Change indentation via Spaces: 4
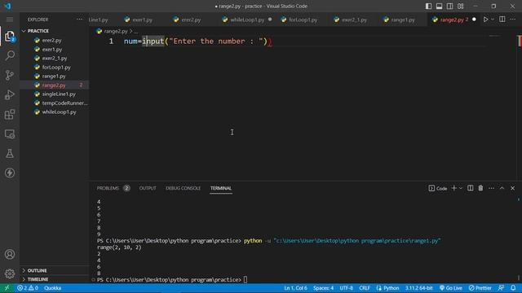The width and height of the screenshot is (522, 293). pyautogui.click(x=323, y=288)
